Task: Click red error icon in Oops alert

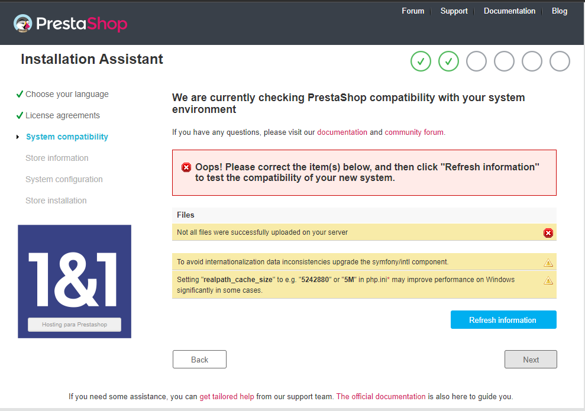Action: [186, 167]
